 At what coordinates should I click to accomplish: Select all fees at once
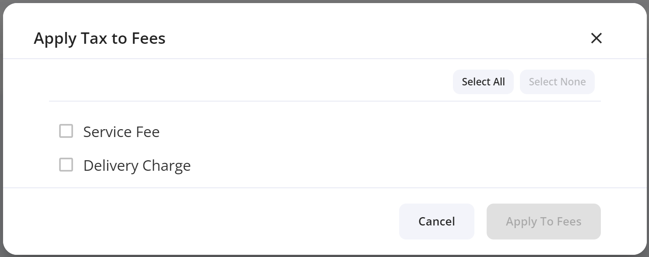[483, 82]
